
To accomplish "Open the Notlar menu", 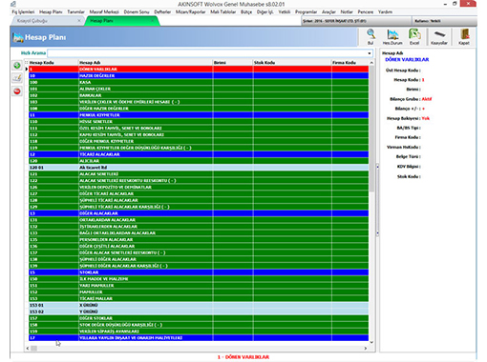I will click(347, 12).
